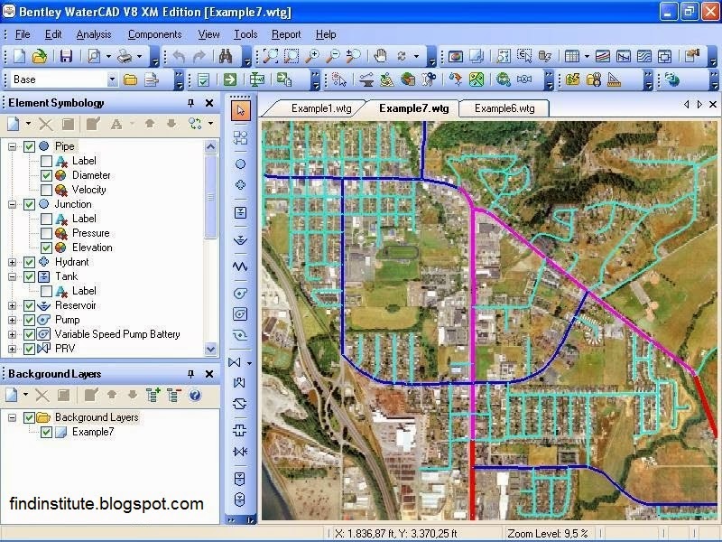Check the Diameter checkbox under Pipe
This screenshot has height=542, width=722.
click(45, 175)
